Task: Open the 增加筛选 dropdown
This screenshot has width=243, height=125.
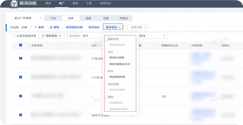Action: [x=52, y=36]
